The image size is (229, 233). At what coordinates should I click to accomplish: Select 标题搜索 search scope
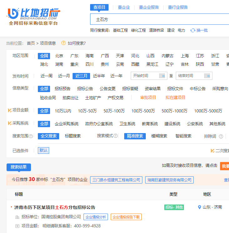(73, 136)
